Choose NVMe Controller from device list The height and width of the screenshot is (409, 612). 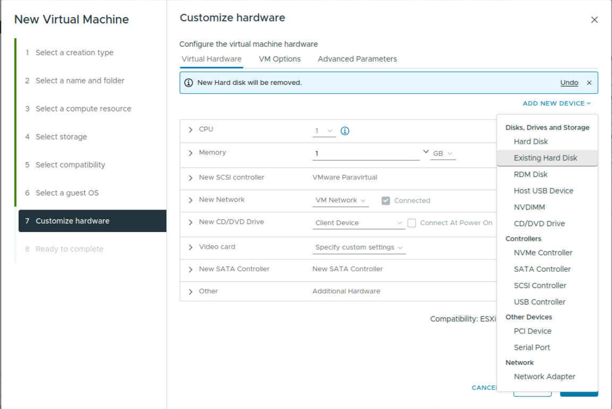coord(543,253)
